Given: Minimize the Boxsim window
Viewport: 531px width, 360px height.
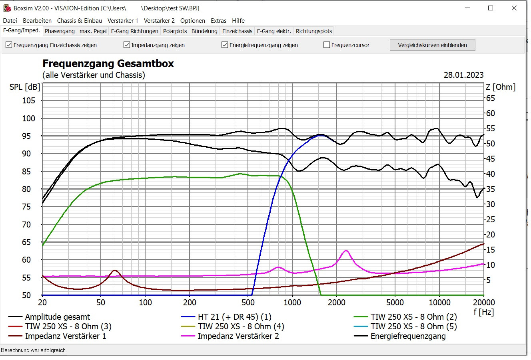Looking at the screenshot, I should (x=467, y=8).
